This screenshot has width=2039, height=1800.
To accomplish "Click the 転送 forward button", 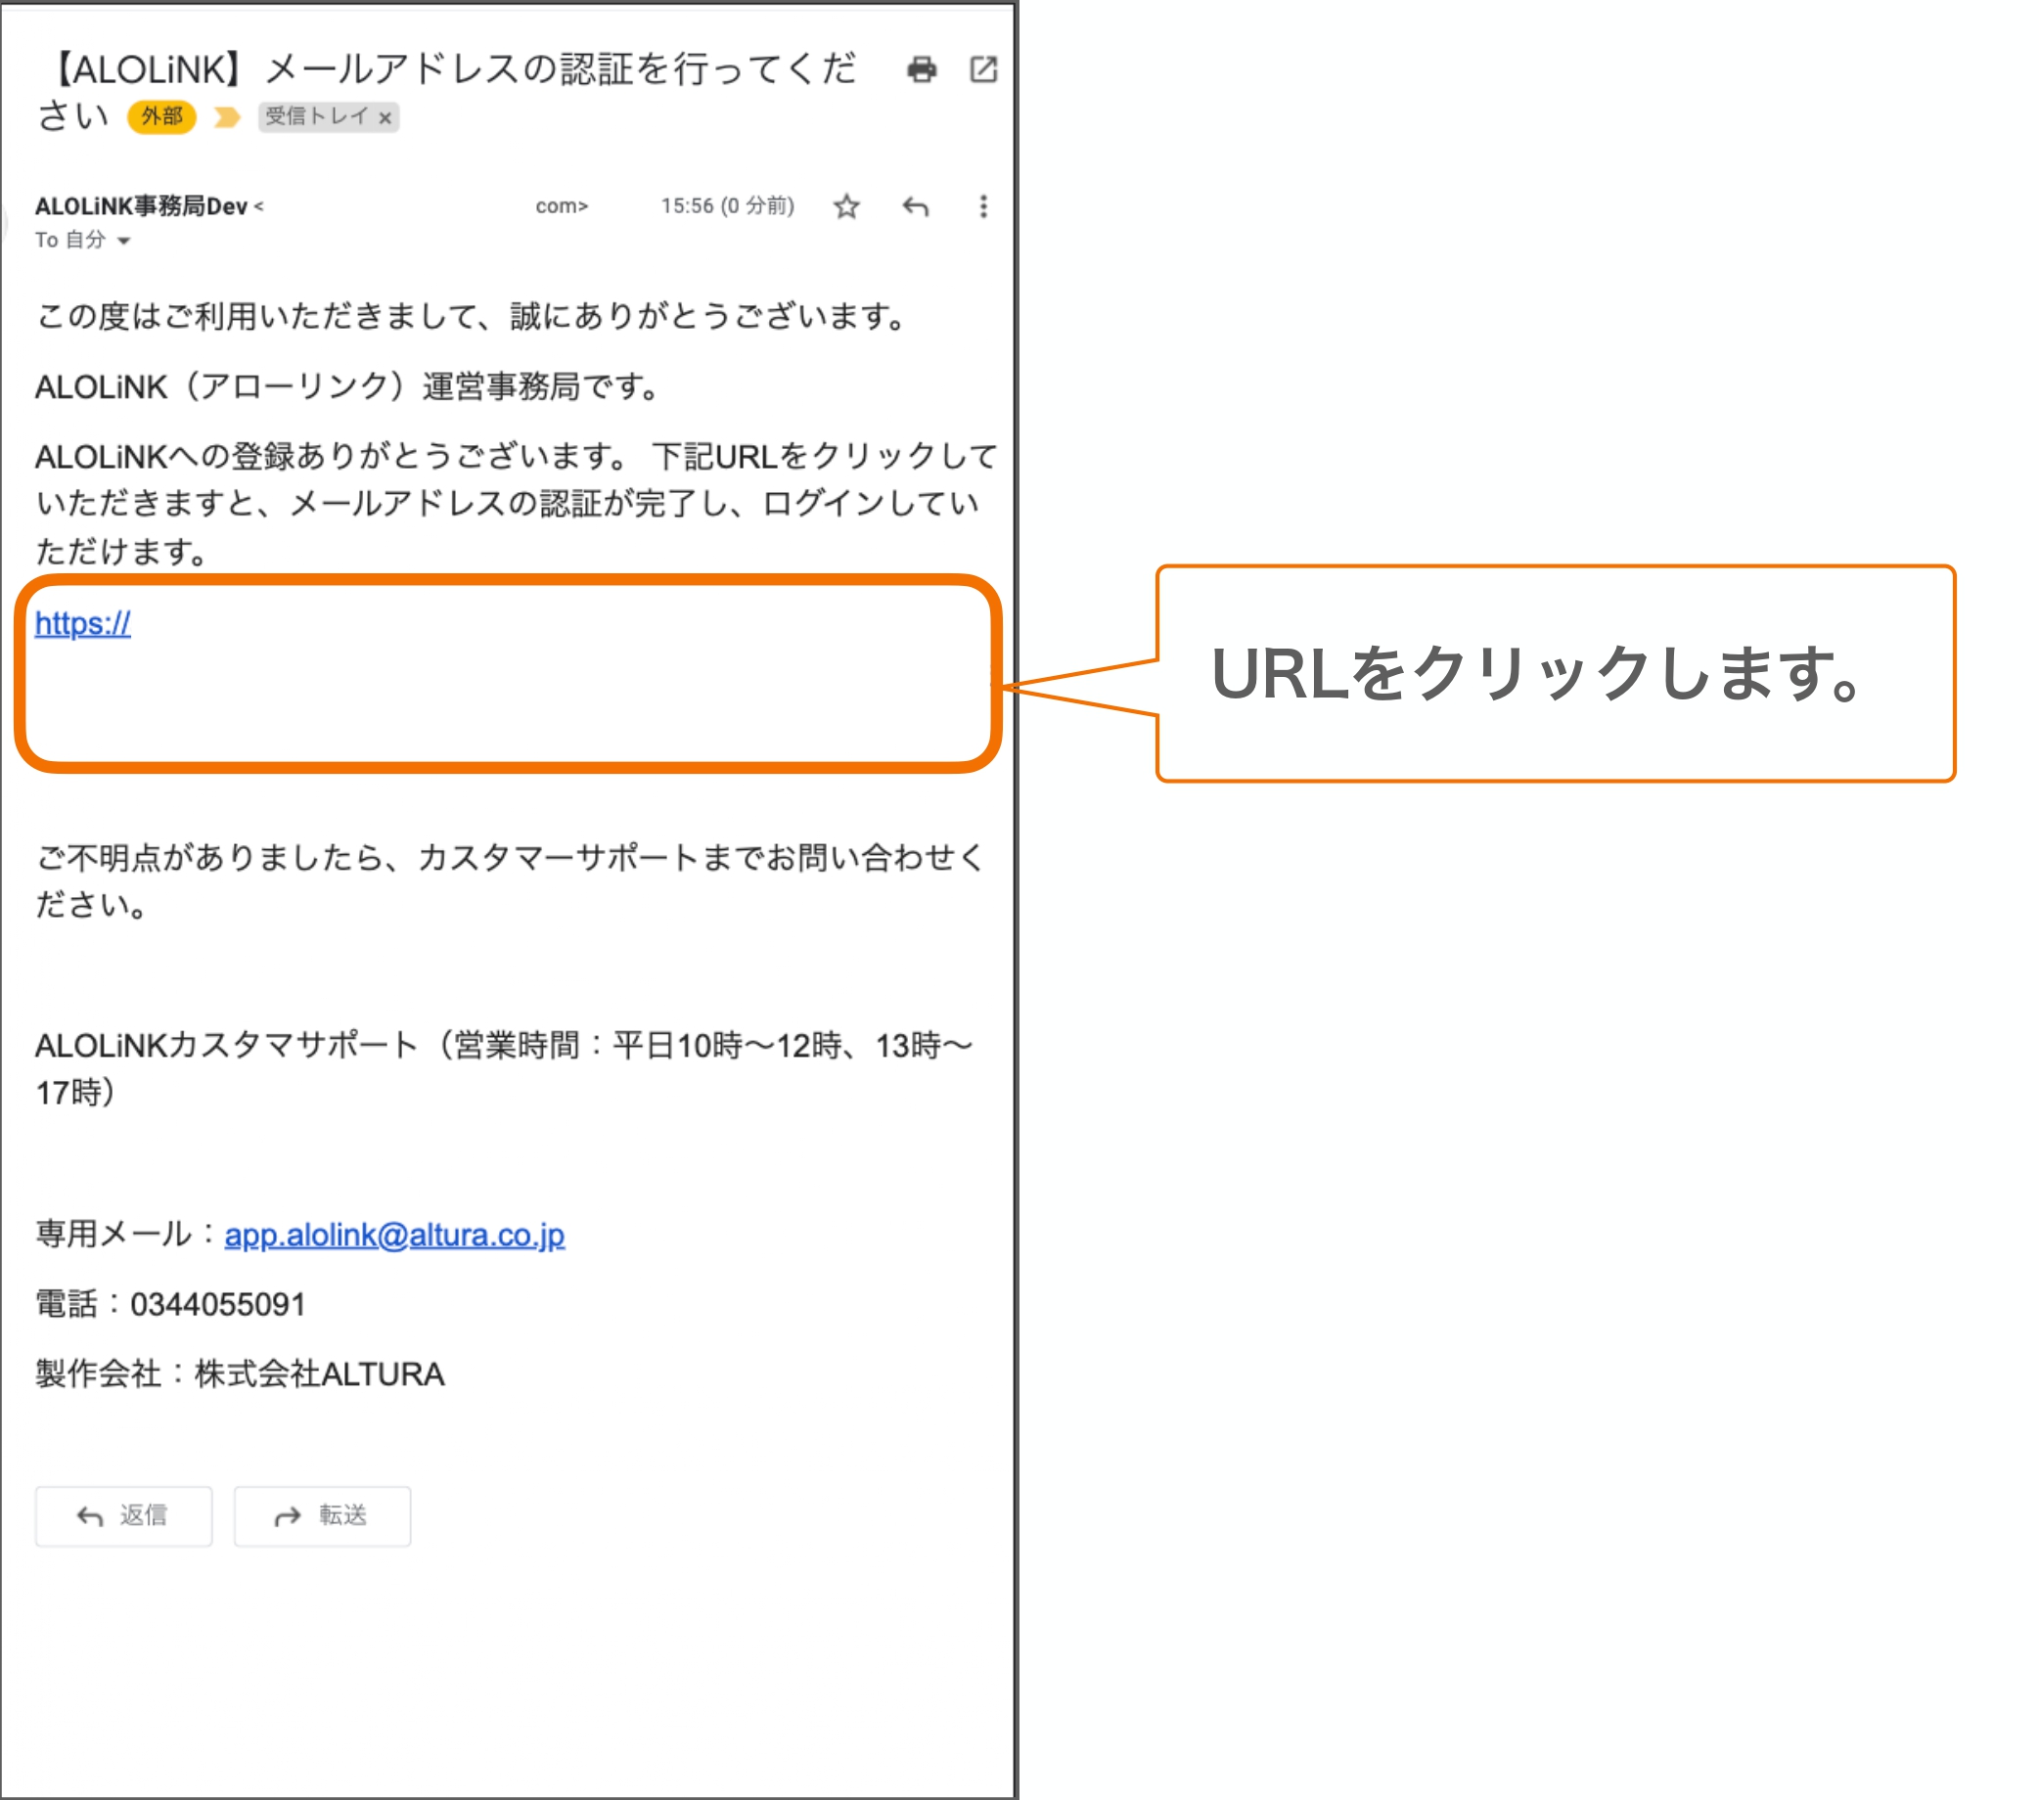I will 322,1515.
